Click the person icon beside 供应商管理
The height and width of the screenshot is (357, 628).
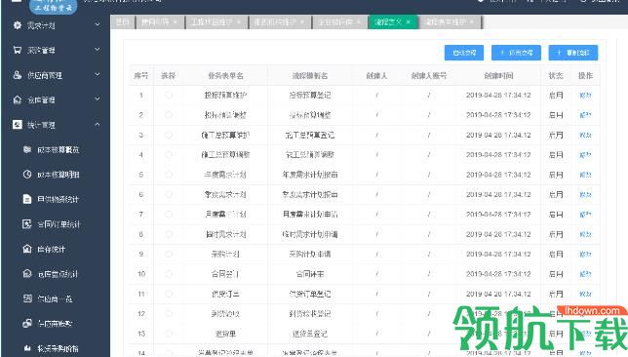click(18, 75)
